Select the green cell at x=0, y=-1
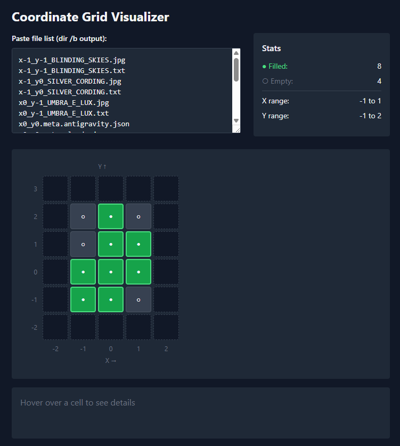 (111, 299)
